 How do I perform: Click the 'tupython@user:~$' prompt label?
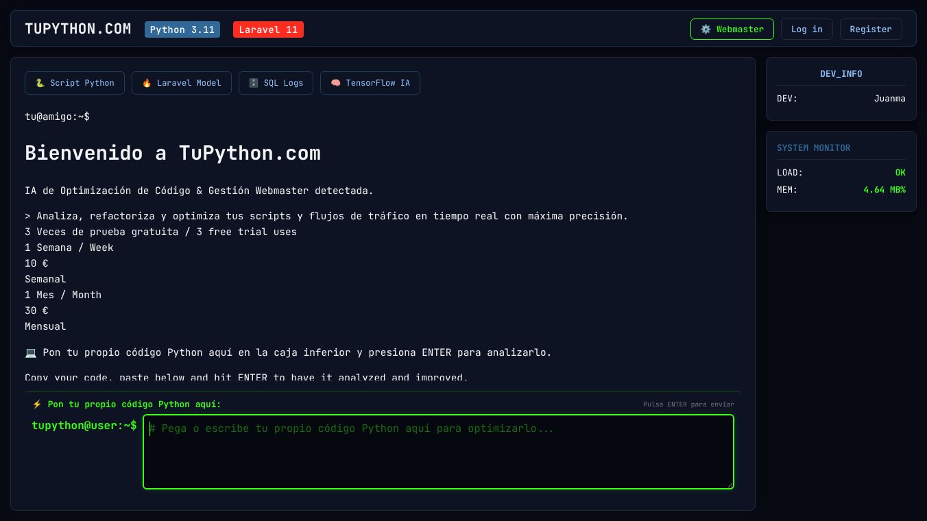tap(84, 426)
